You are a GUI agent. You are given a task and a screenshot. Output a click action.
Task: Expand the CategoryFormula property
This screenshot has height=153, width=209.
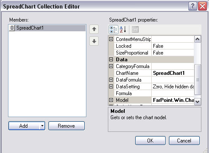click(x=111, y=66)
